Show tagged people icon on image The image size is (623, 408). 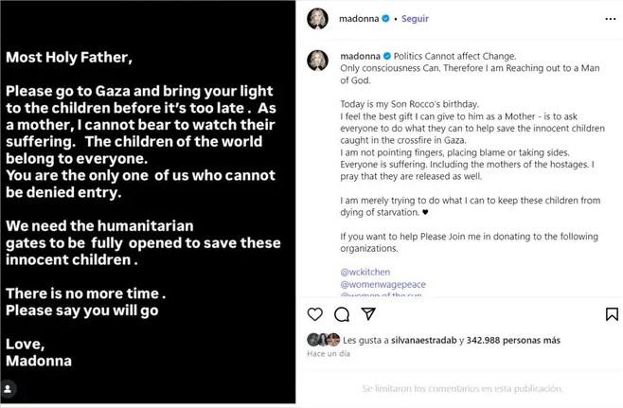(9, 388)
